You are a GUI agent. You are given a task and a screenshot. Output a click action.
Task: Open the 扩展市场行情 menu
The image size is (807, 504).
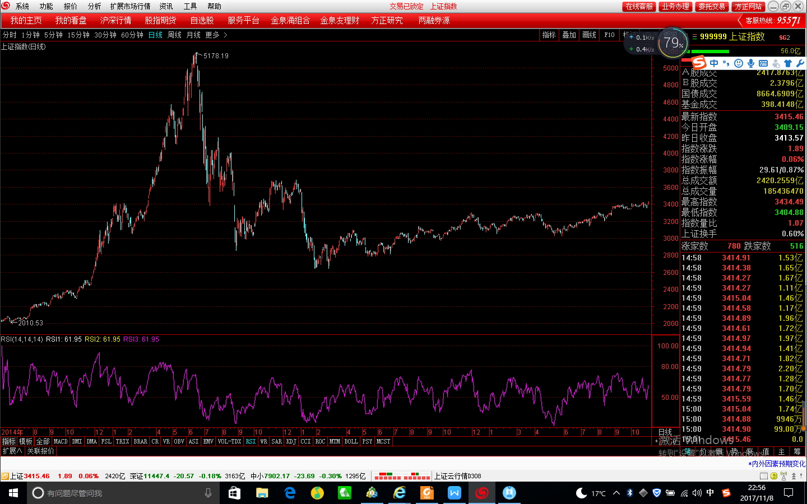tap(130, 6)
